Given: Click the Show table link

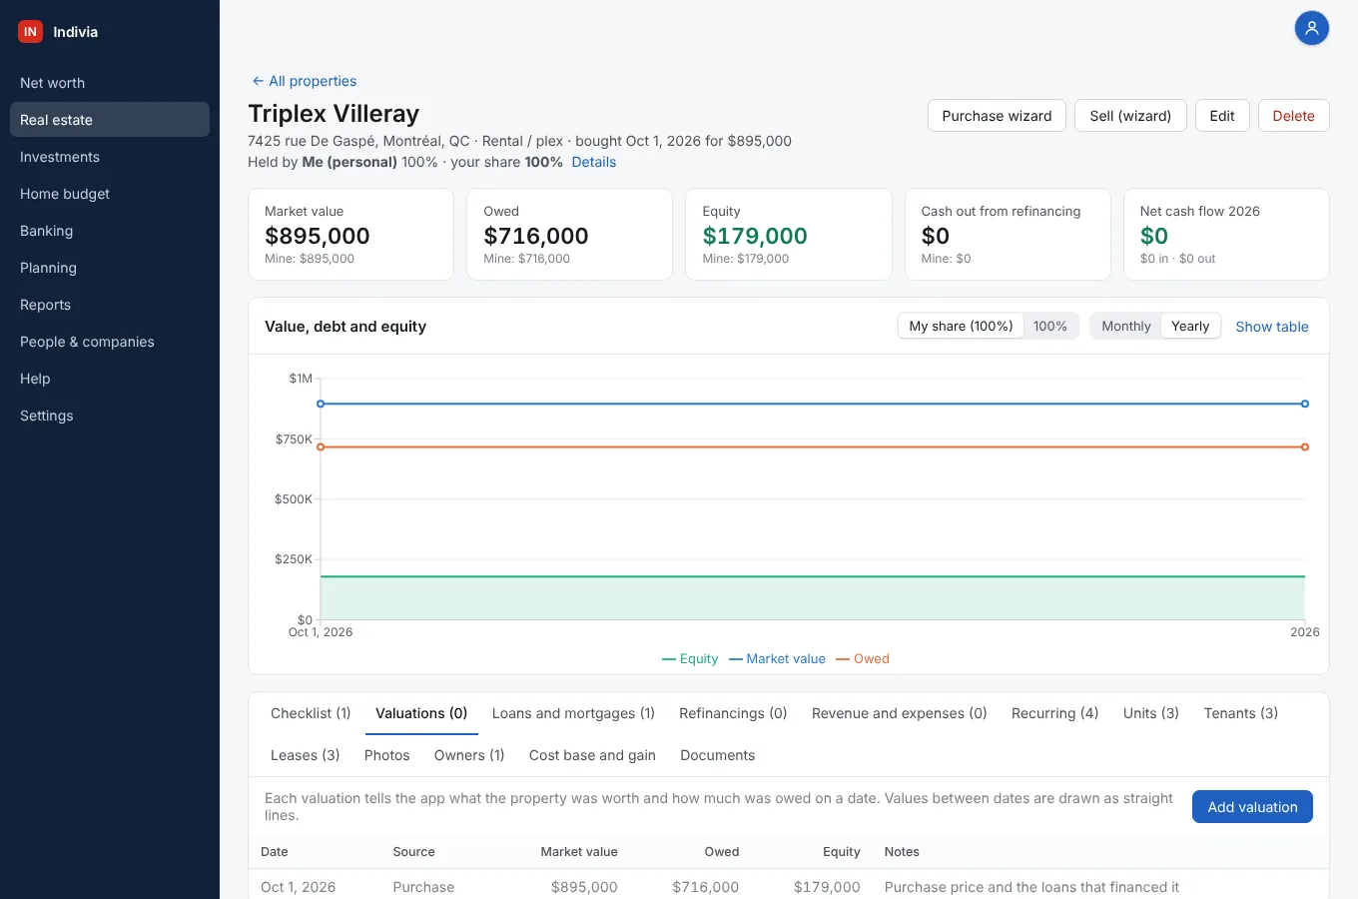Looking at the screenshot, I should (1272, 327).
